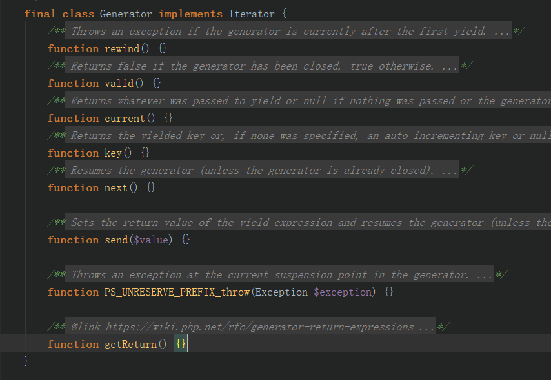Click the $value parameter in send()
Screen dimensions: 551x380
151,240
